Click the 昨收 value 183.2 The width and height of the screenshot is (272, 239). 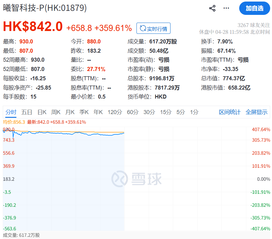pos(94,51)
